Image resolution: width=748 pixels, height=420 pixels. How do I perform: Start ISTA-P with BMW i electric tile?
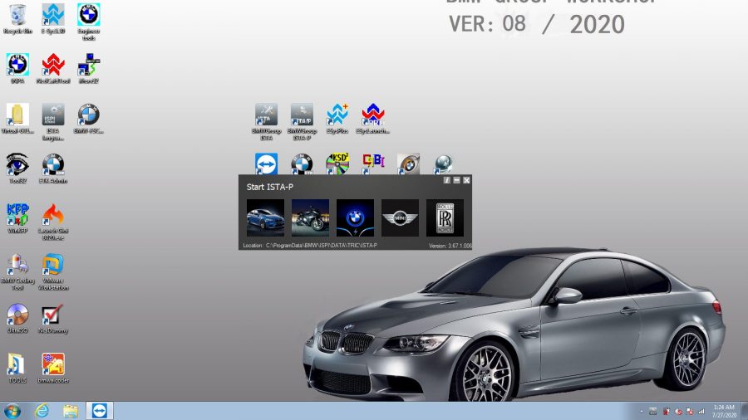pos(355,217)
